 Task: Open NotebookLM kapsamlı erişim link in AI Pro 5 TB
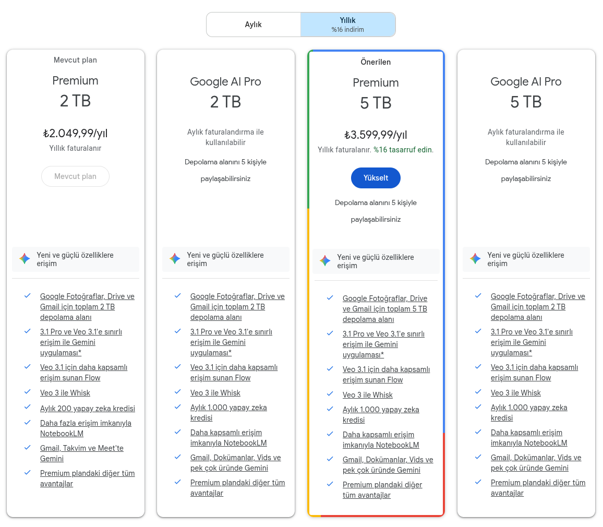pos(529,437)
